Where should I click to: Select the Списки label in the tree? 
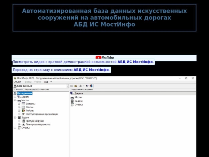point(30,107)
